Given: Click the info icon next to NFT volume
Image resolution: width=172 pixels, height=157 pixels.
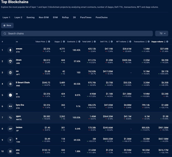Looking at the screenshot, I should 130,42.
